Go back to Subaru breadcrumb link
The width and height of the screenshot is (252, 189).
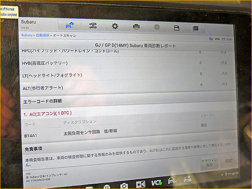(27, 35)
